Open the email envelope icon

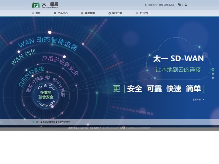(x=186, y=5)
